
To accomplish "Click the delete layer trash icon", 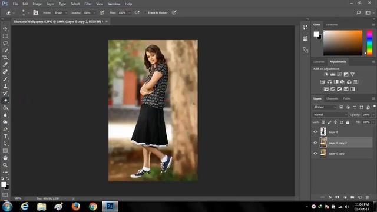I will pos(367,197).
